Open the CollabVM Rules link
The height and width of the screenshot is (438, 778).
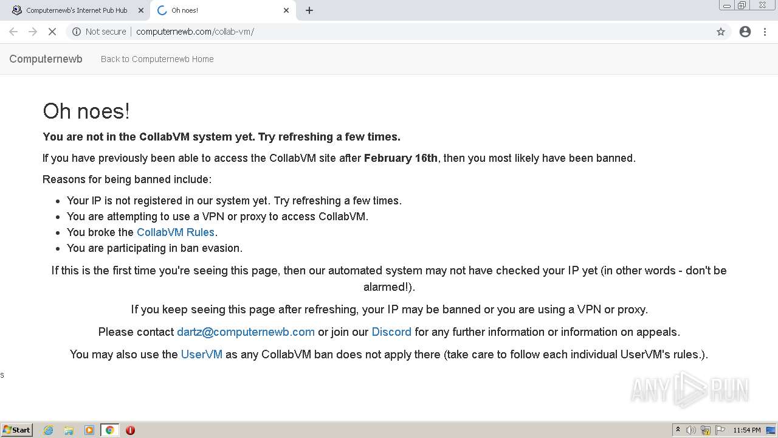click(176, 232)
